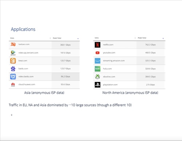This screenshot has height=141, width=182.
Task: Click the Traffic in EU, NA and Asia sentence
Action: coord(70,105)
